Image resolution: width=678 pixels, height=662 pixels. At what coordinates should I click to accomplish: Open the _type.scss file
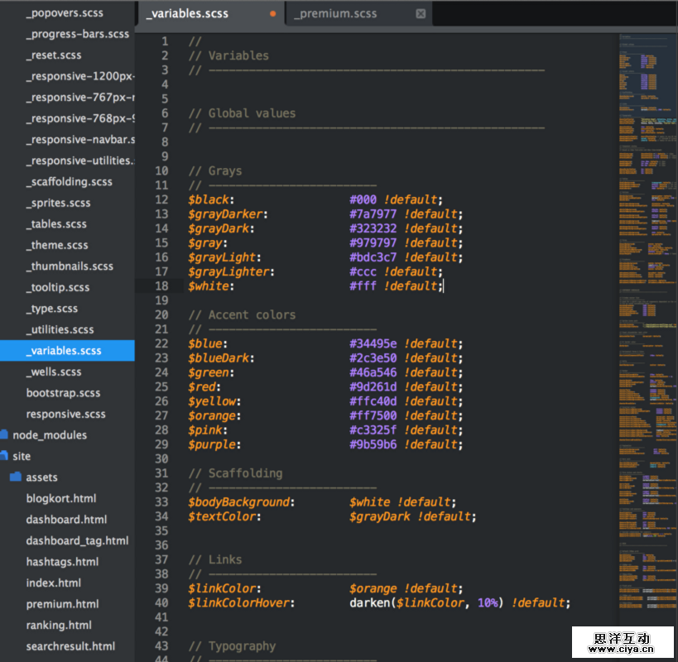pos(52,309)
